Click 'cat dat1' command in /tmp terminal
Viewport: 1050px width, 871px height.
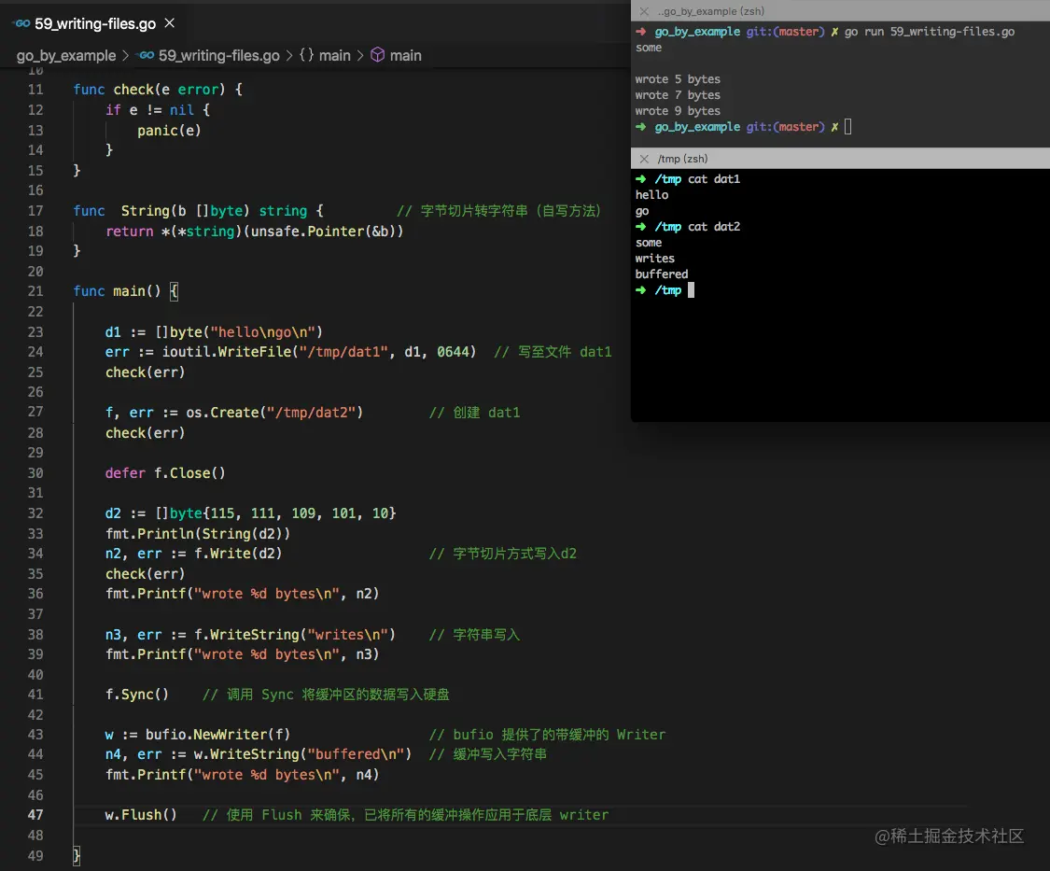714,179
